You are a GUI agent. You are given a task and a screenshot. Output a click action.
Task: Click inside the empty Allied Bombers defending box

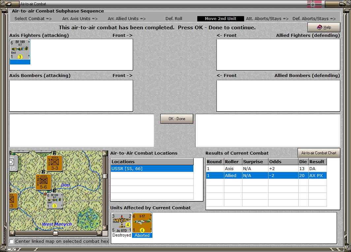(x=278, y=96)
